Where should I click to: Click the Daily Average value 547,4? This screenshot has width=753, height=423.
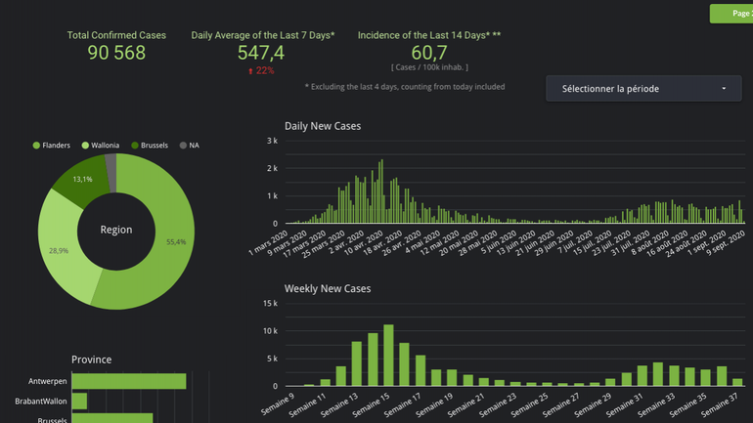click(x=261, y=54)
